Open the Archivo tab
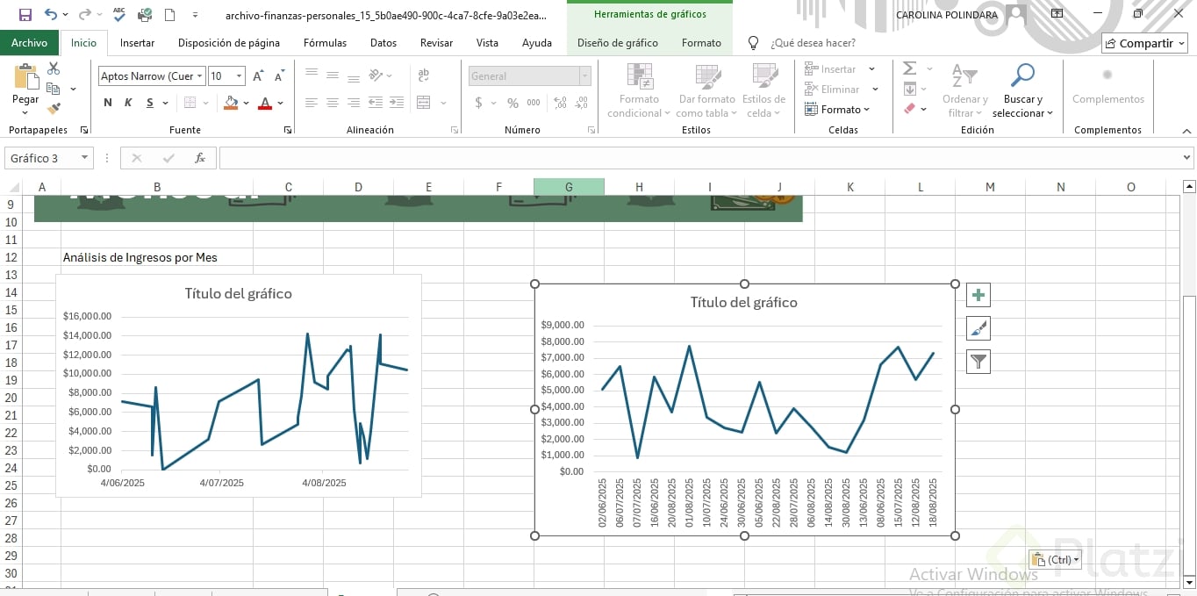The height and width of the screenshot is (596, 1197). coord(29,43)
